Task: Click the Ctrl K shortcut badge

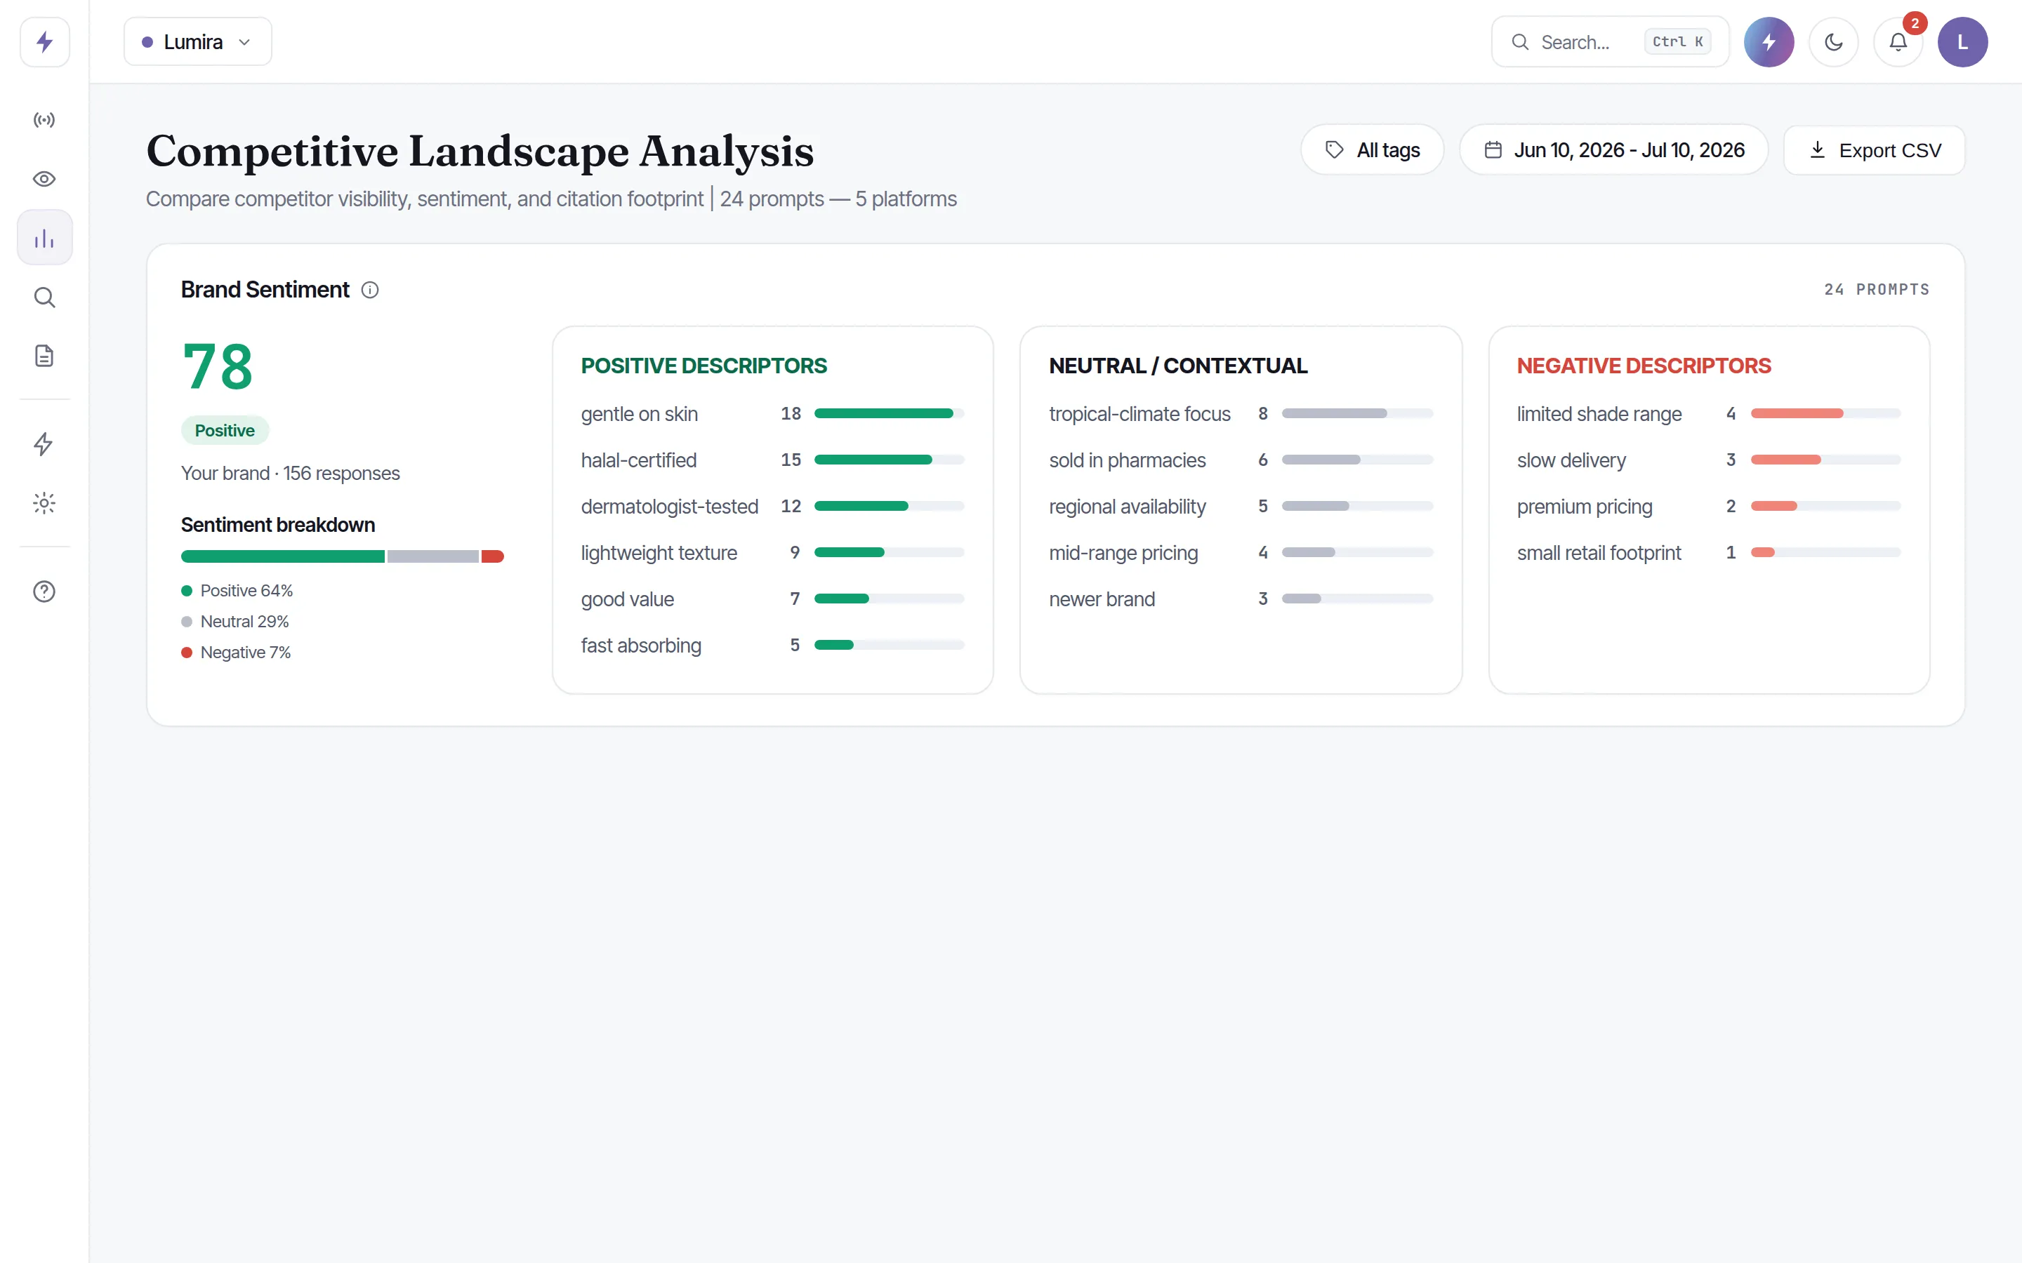Action: tap(1677, 42)
